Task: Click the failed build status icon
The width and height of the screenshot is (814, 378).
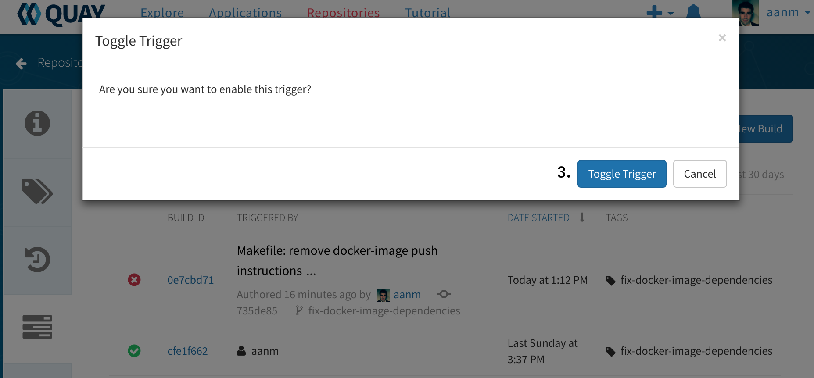Action: pyautogui.click(x=134, y=280)
